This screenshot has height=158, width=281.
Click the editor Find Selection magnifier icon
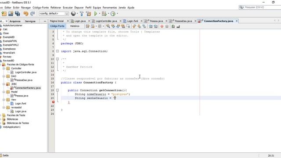click(x=108, y=26)
